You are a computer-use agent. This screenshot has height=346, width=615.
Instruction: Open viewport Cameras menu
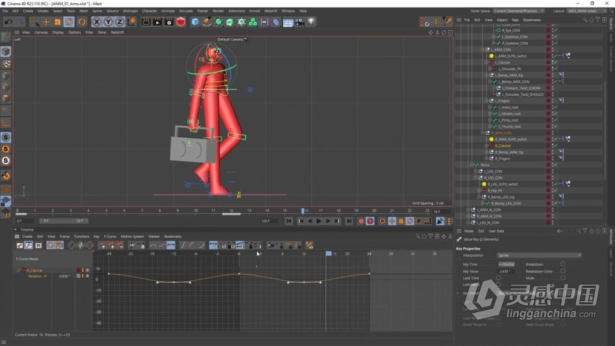(41, 33)
